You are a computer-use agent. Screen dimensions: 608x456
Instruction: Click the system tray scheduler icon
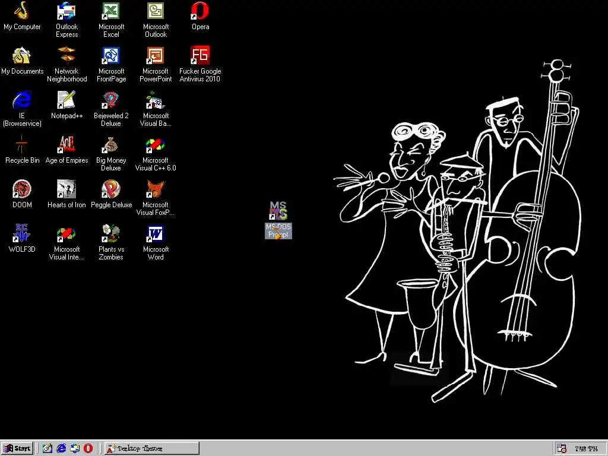[x=562, y=449]
